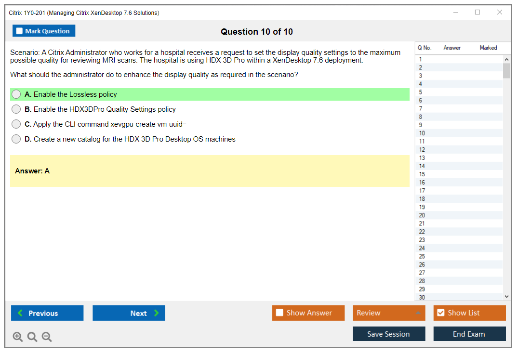The height and width of the screenshot is (354, 518).
Task: Click the green right arrow on Next
Action: [157, 313]
